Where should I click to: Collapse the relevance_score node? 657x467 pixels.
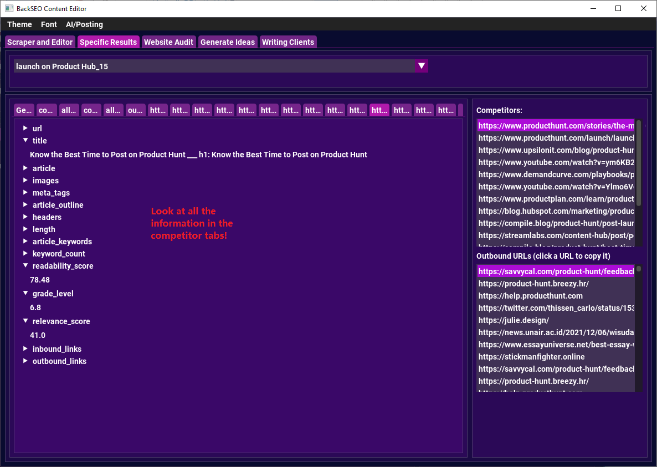(25, 321)
